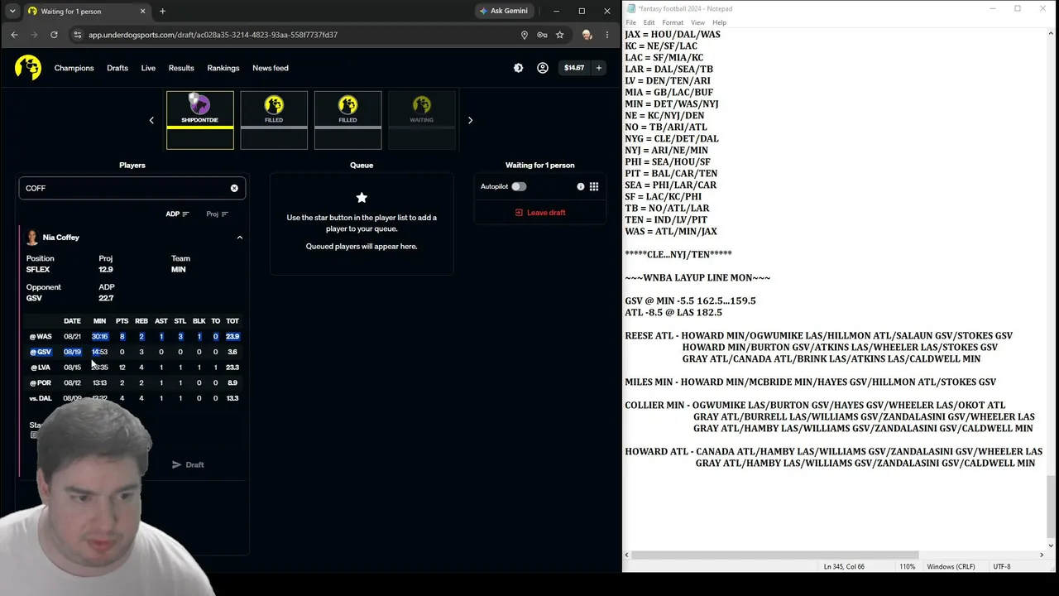Screen dimensions: 1059x596
Task: Close the Waiting for 1 person tab
Action: (142, 12)
